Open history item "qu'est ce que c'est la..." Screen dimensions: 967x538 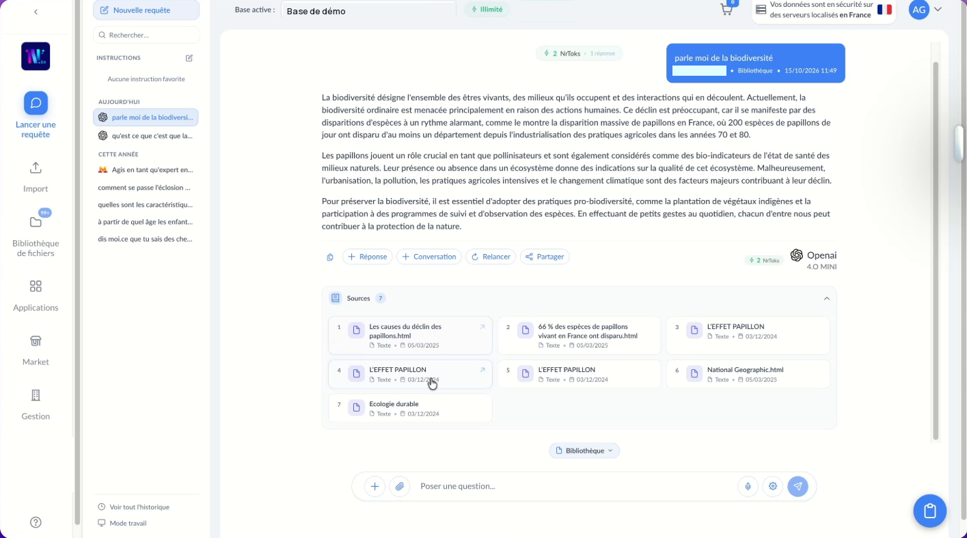[146, 136]
